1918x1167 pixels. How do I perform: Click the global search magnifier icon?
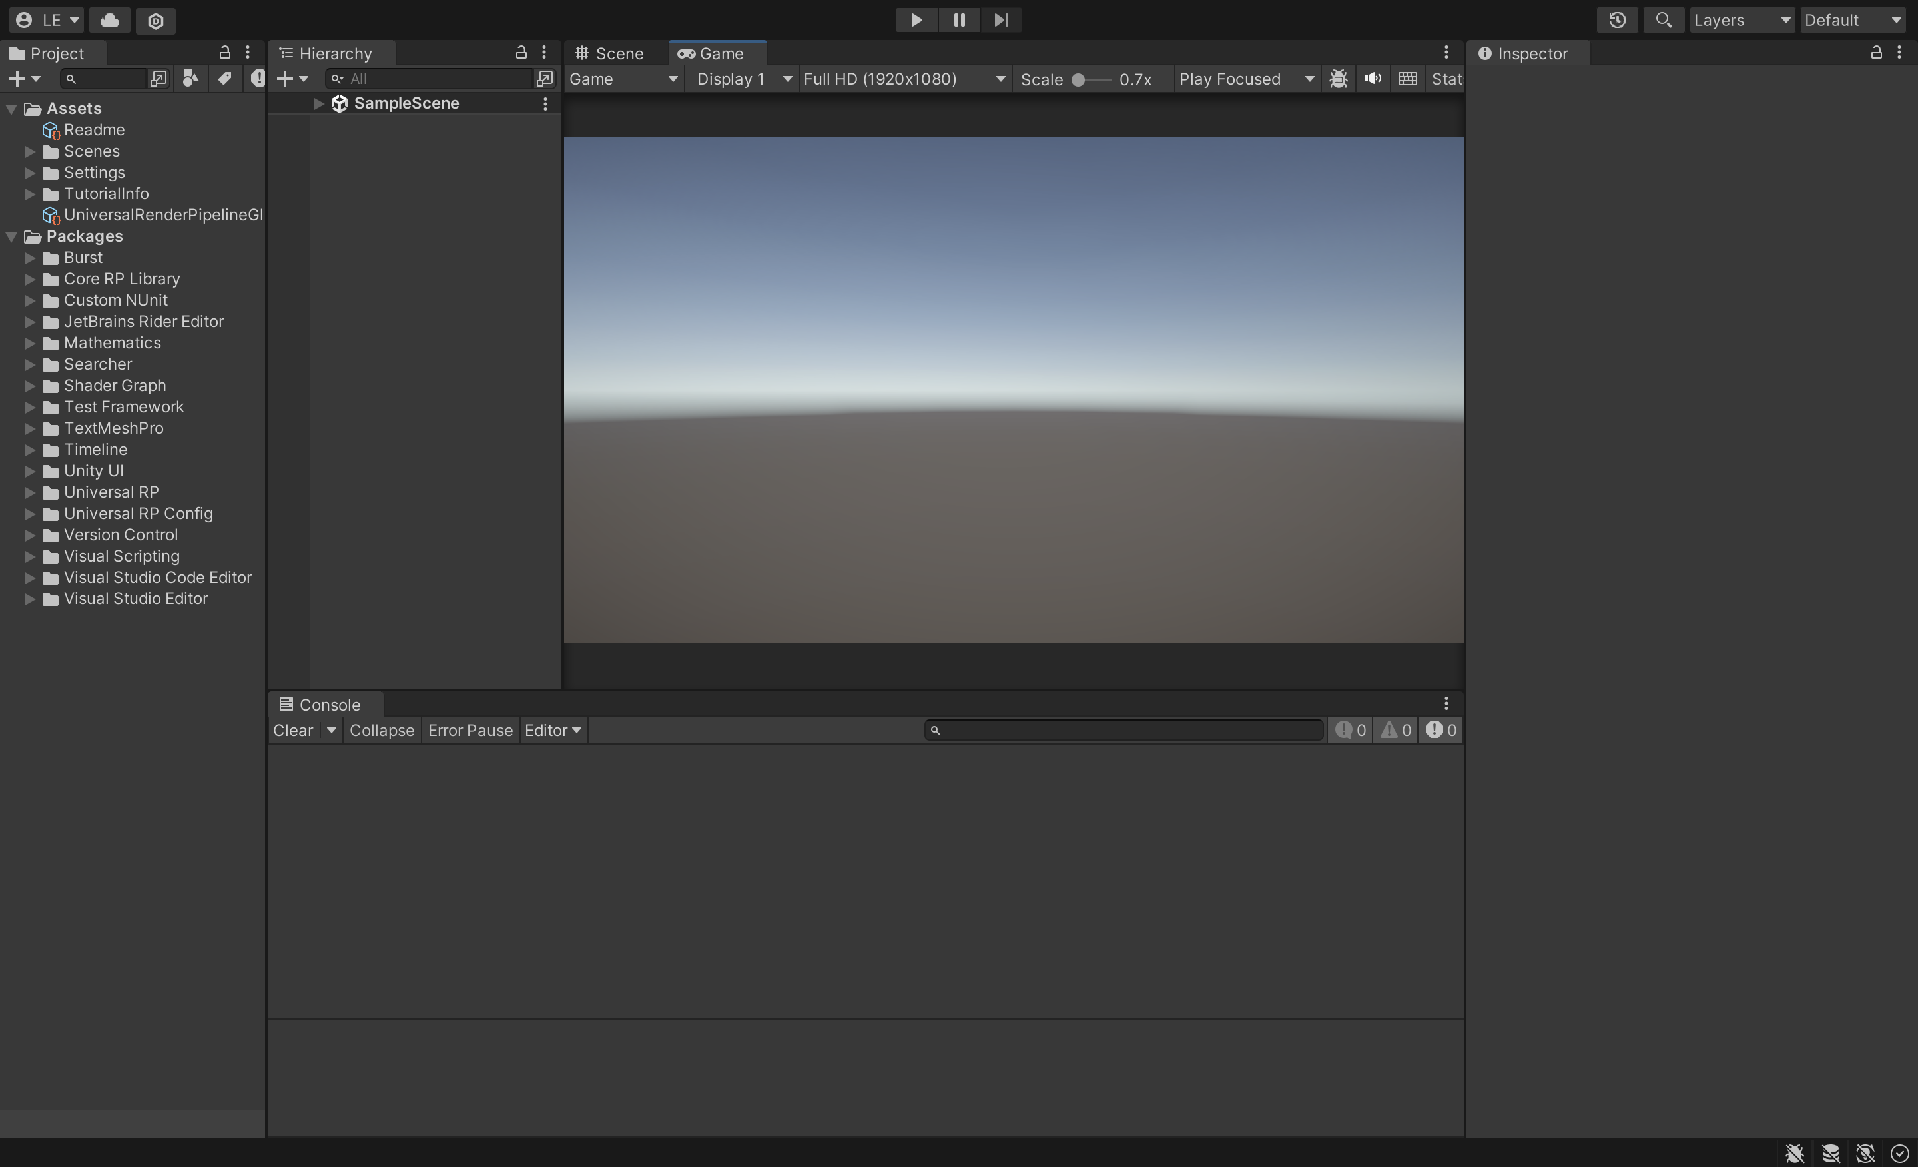[x=1663, y=20]
